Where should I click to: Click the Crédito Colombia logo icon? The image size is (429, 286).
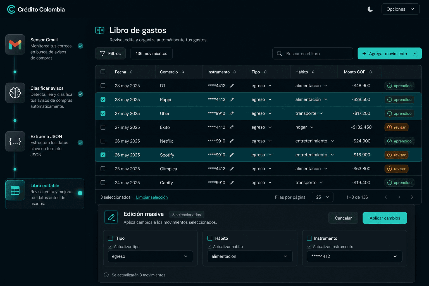11,9
